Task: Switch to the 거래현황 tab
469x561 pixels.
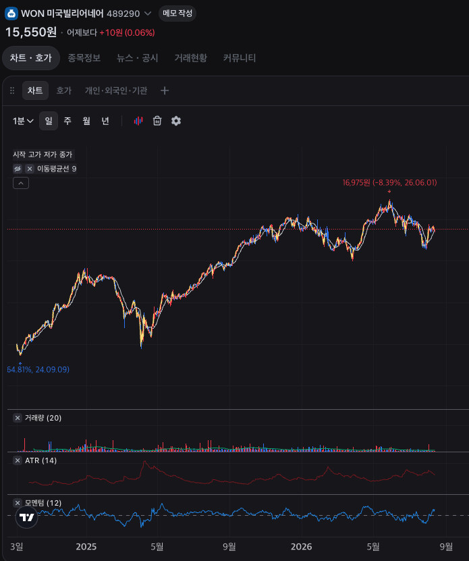Action: [x=191, y=58]
